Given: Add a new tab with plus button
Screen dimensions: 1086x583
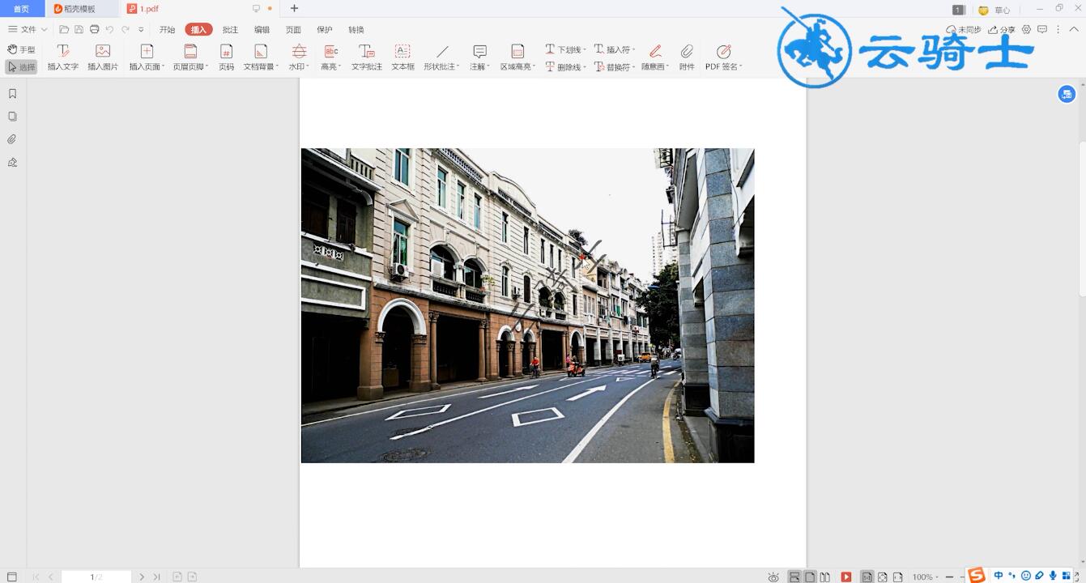Looking at the screenshot, I should tap(294, 8).
